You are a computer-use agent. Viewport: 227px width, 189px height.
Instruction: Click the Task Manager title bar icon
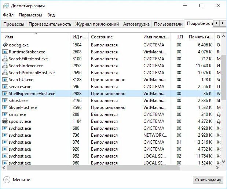coord(6,6)
